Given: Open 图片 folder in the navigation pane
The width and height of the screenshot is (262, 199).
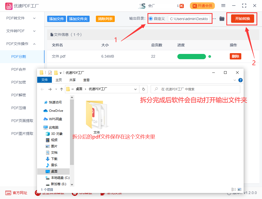Looking at the screenshot, I should [x=52, y=146].
